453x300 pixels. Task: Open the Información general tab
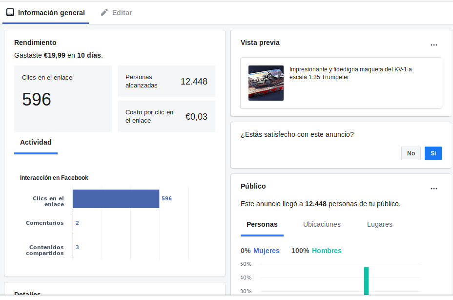point(46,13)
